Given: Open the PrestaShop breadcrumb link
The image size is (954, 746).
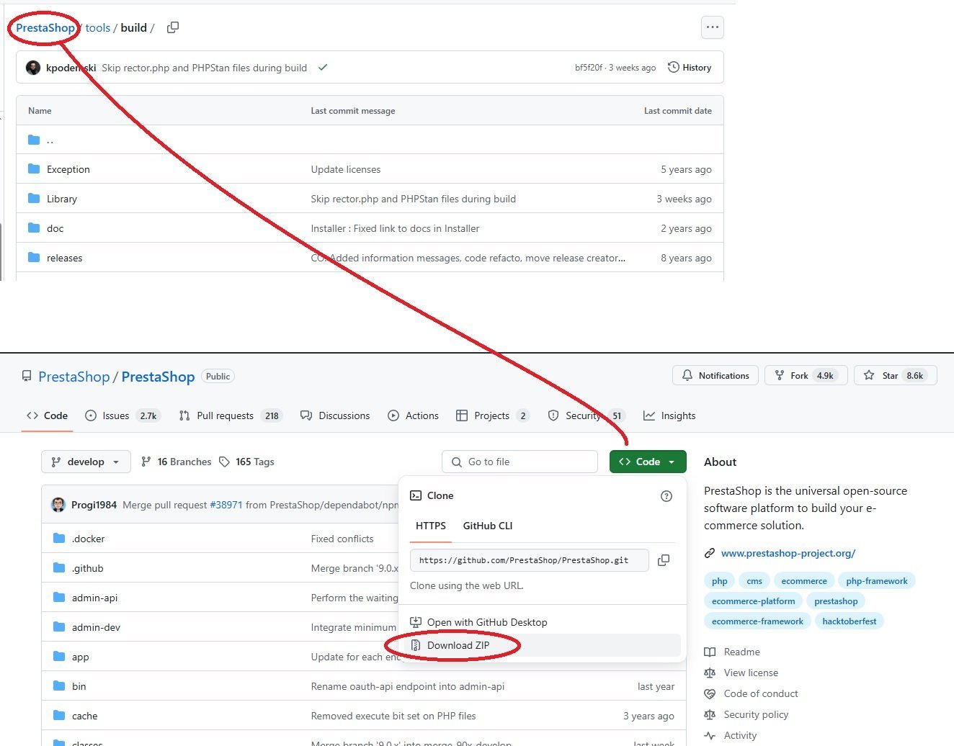Looking at the screenshot, I should tap(45, 27).
